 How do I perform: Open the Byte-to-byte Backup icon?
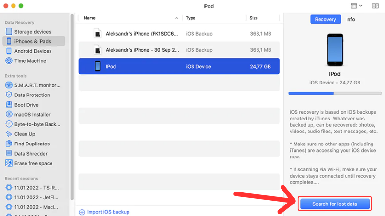pyautogui.click(x=9, y=124)
